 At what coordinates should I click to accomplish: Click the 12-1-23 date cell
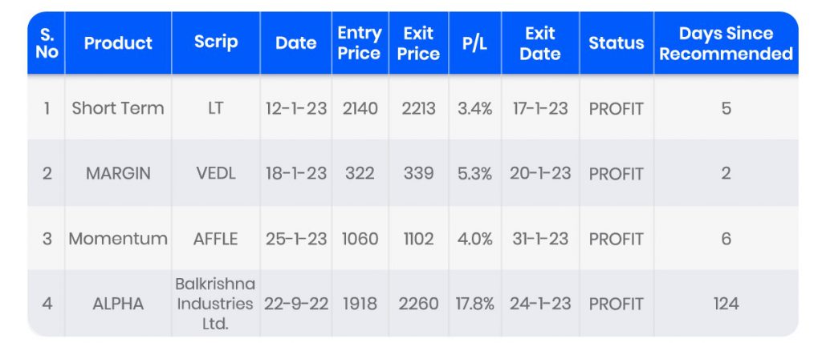[x=296, y=108]
